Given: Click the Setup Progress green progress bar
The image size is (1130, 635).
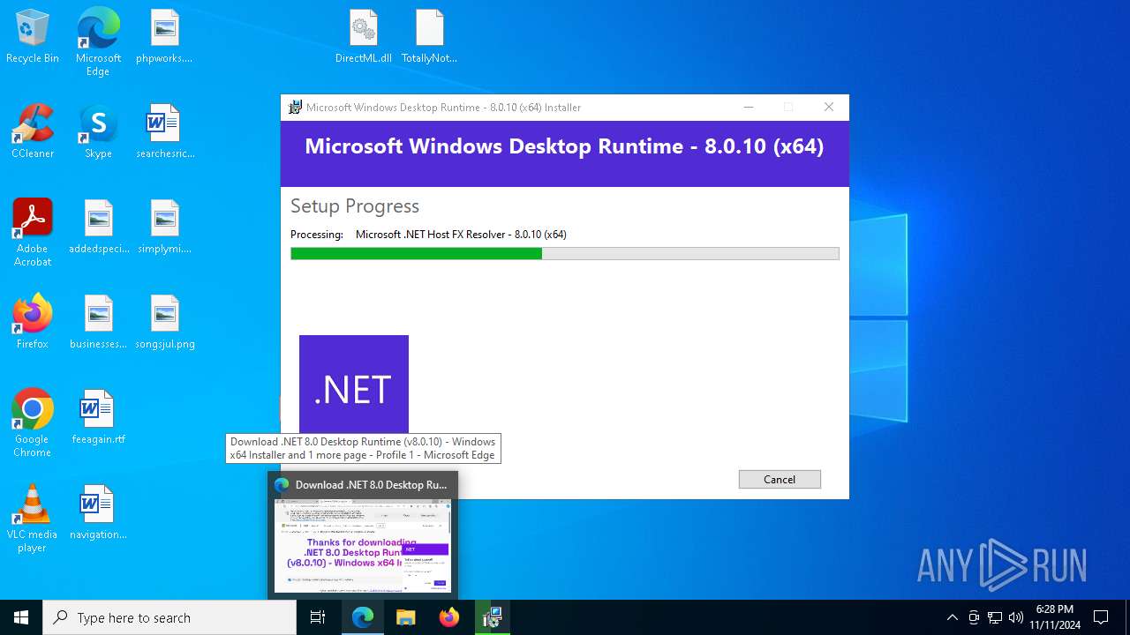Looking at the screenshot, I should point(565,254).
